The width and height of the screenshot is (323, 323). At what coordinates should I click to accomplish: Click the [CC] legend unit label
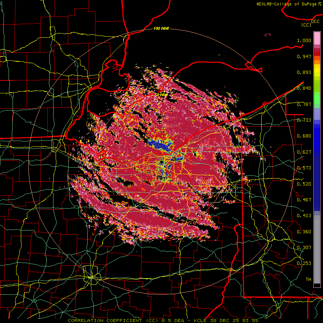point(306,25)
